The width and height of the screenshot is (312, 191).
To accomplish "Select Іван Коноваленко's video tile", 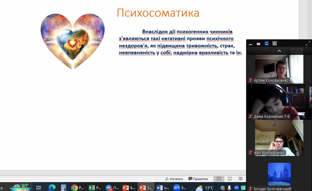I will [279, 138].
